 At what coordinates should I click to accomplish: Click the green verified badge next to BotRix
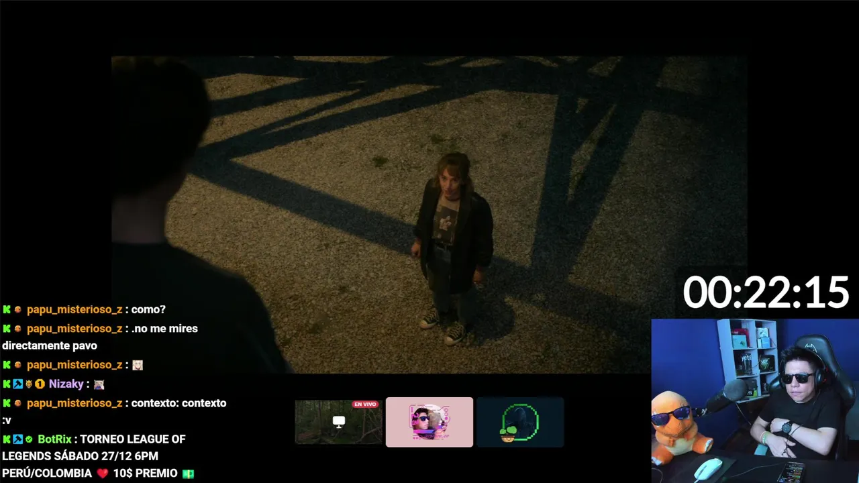click(x=29, y=439)
